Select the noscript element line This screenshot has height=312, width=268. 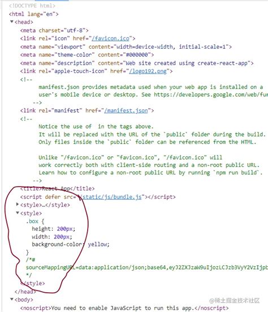pos(124,308)
